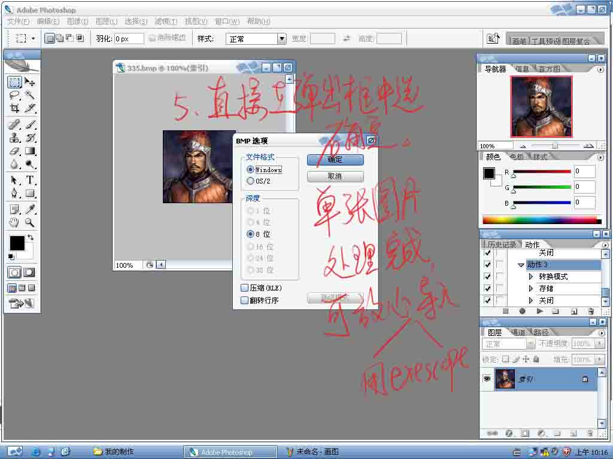Image resolution: width=613 pixels, height=459 pixels.
Task: Enable the 压缩(RLE) checkbox
Action: click(244, 288)
